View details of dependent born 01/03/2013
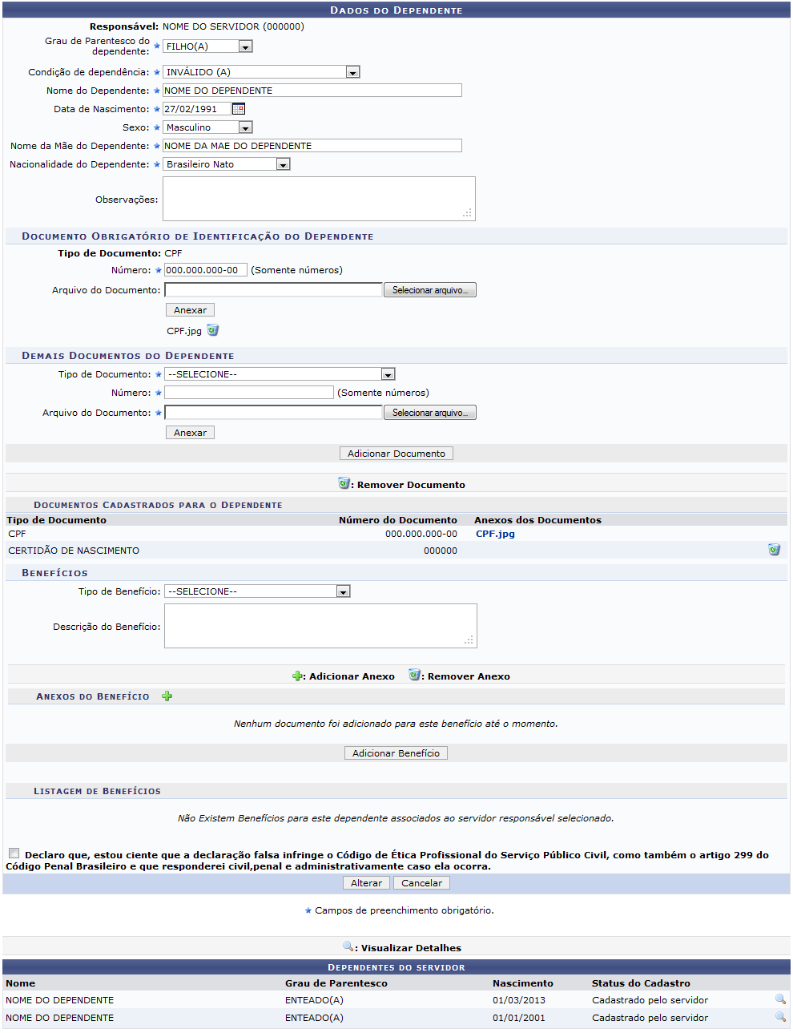 (x=779, y=999)
